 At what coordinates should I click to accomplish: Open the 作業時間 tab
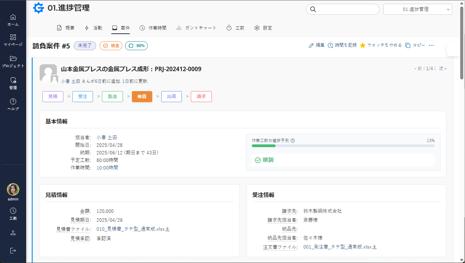pyautogui.click(x=153, y=28)
